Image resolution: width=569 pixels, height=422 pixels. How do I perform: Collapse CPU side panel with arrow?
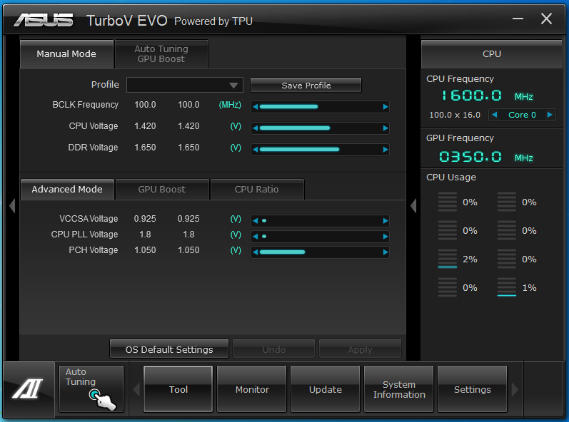[x=413, y=206]
